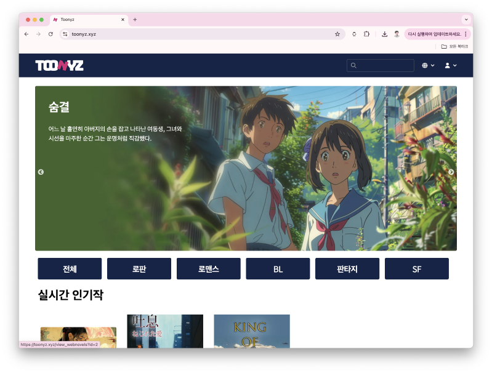Click the banner description text

[x=115, y=134]
